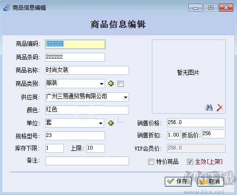Open the 商品类别 dropdown showing 服装

[75, 84]
